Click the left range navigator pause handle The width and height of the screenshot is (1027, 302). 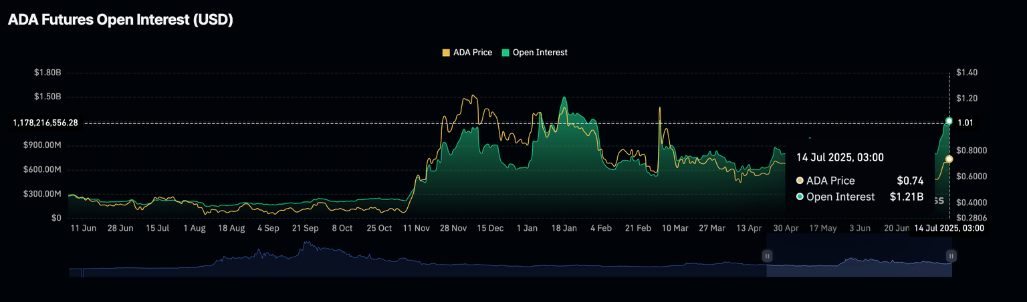coord(767,255)
